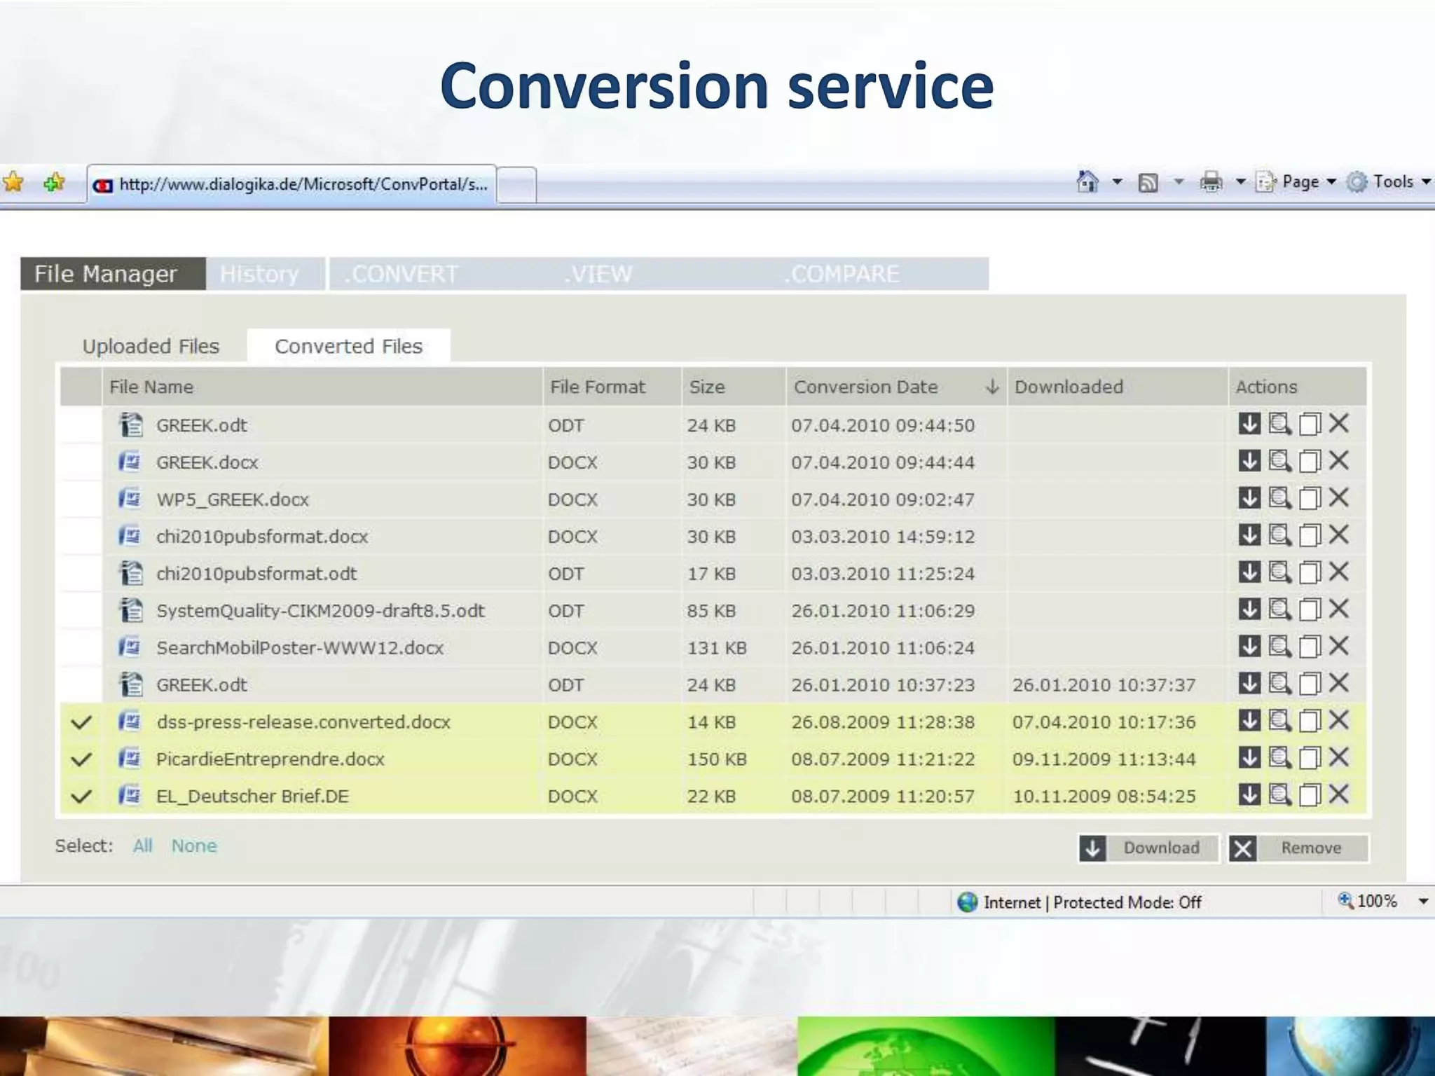
Task: Click SearchMobilPoster-WWW12.docx file name
Action: coord(300,647)
